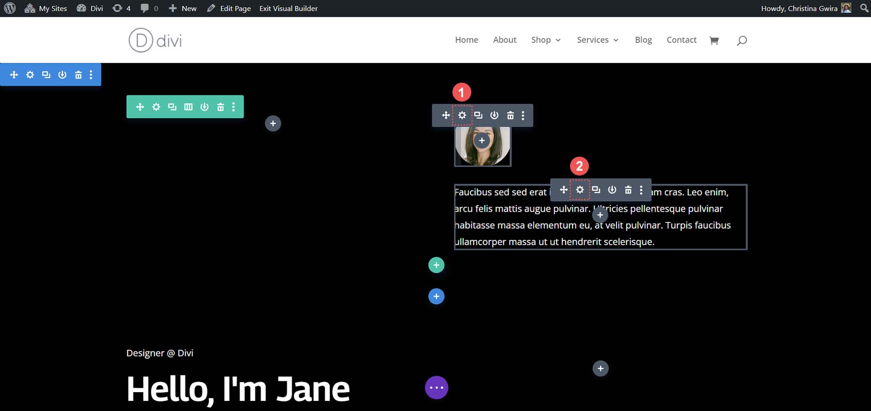Delete the text module
Image resolution: width=871 pixels, height=411 pixels.
628,190
